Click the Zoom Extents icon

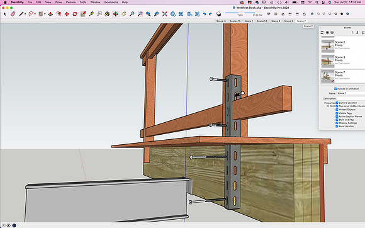point(165,14)
